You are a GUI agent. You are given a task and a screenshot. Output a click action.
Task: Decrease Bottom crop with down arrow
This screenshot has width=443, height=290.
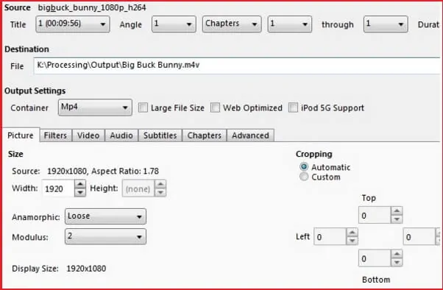pyautogui.click(x=397, y=262)
